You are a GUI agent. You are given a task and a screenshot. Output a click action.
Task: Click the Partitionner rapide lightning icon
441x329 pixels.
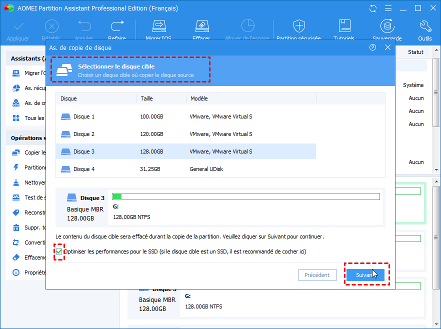16,167
